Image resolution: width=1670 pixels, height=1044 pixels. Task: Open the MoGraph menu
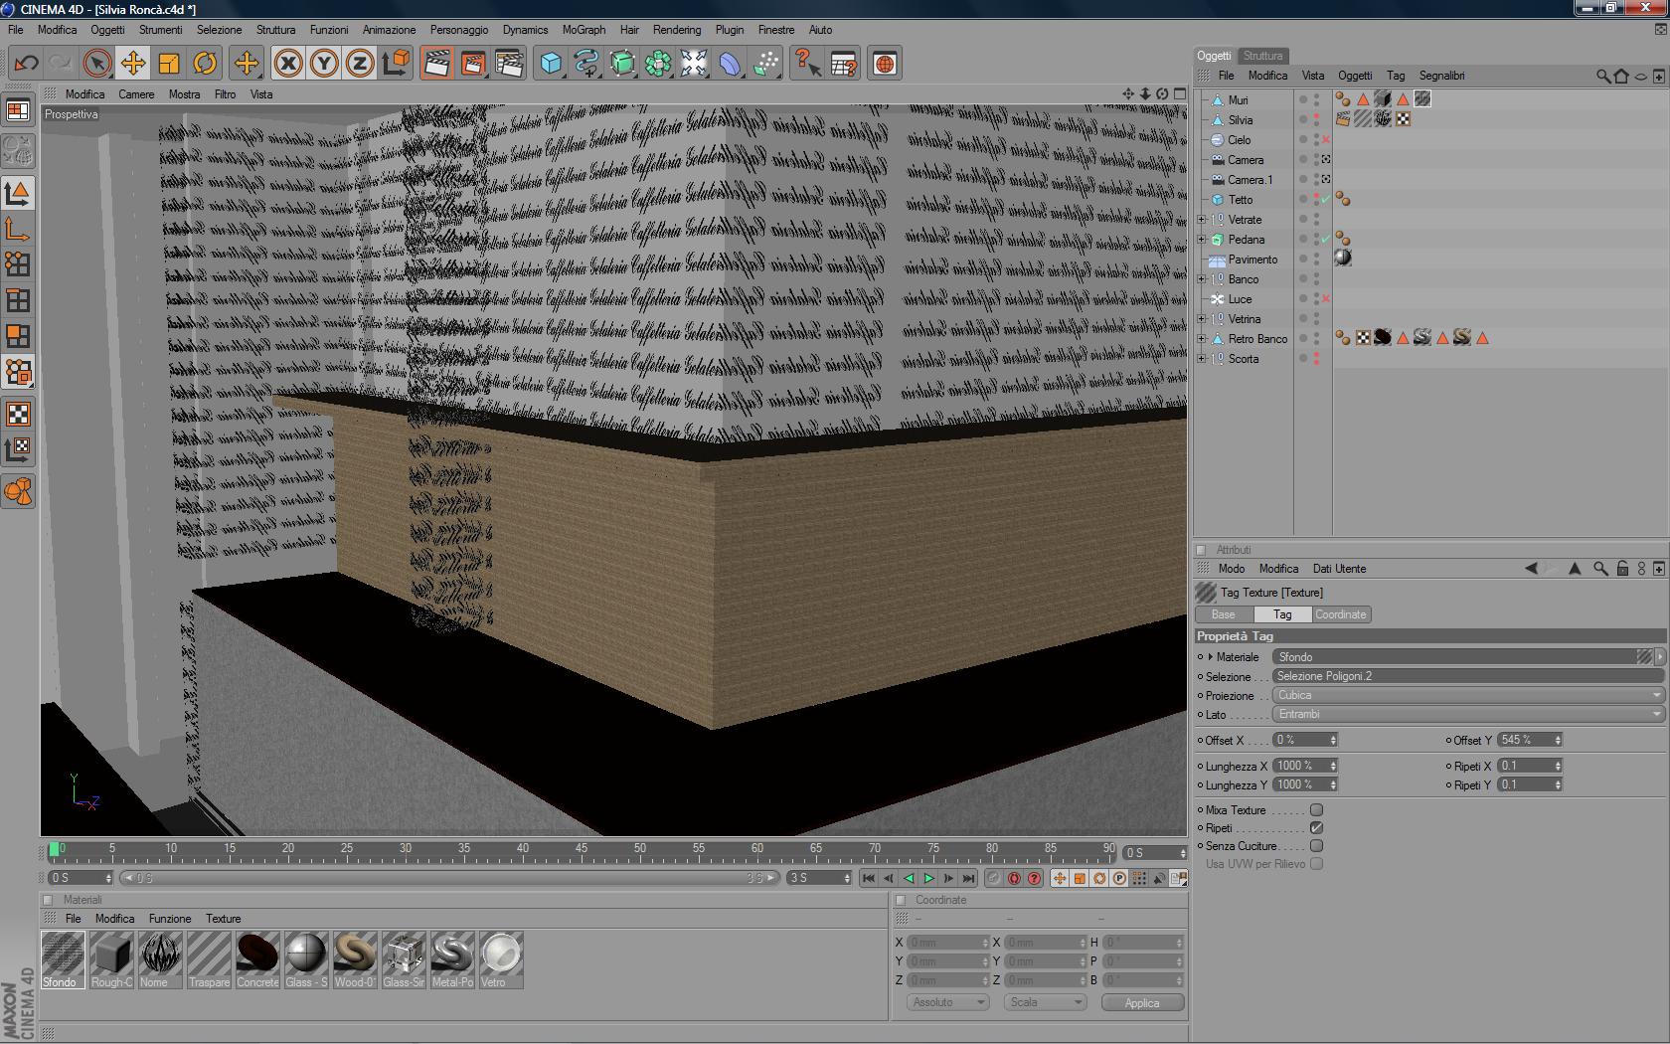[584, 30]
